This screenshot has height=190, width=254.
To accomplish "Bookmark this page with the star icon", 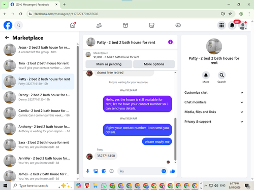I will (230, 14).
